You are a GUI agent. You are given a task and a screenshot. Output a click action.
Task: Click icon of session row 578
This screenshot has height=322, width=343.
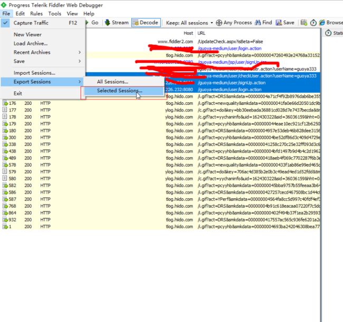[x=5, y=165]
